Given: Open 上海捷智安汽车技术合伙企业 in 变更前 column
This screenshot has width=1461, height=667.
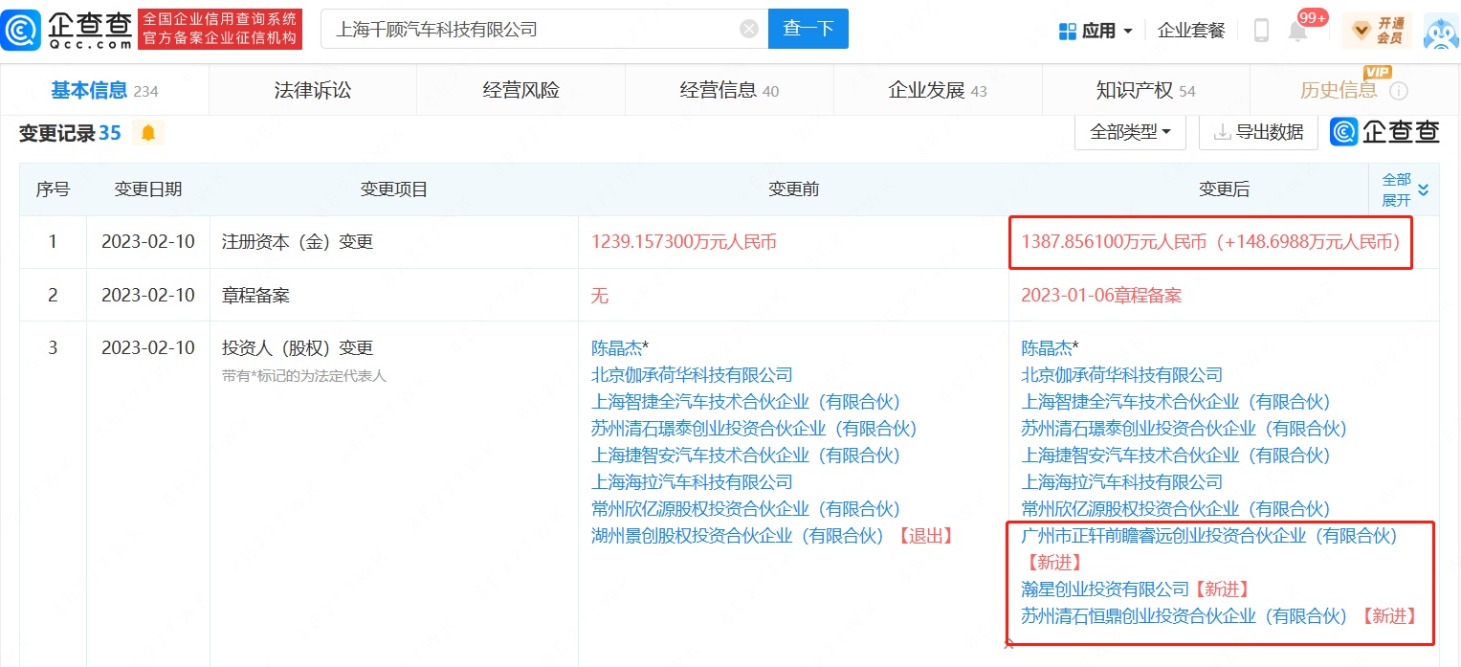Looking at the screenshot, I should pos(746,456).
